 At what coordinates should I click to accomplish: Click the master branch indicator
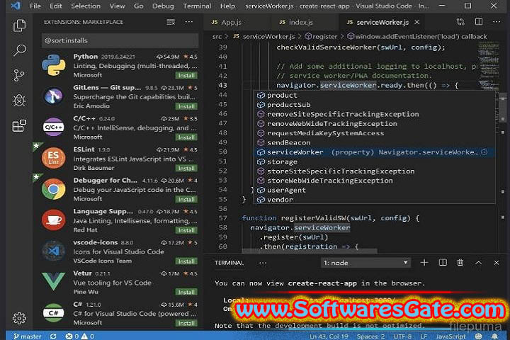coord(28,336)
